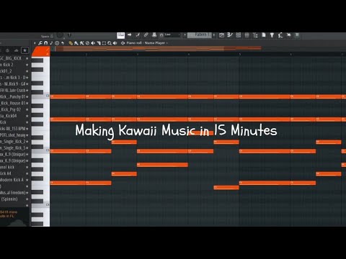Toggle the magnet snap option
Screen dimensions: 346x259
click(x=45, y=43)
